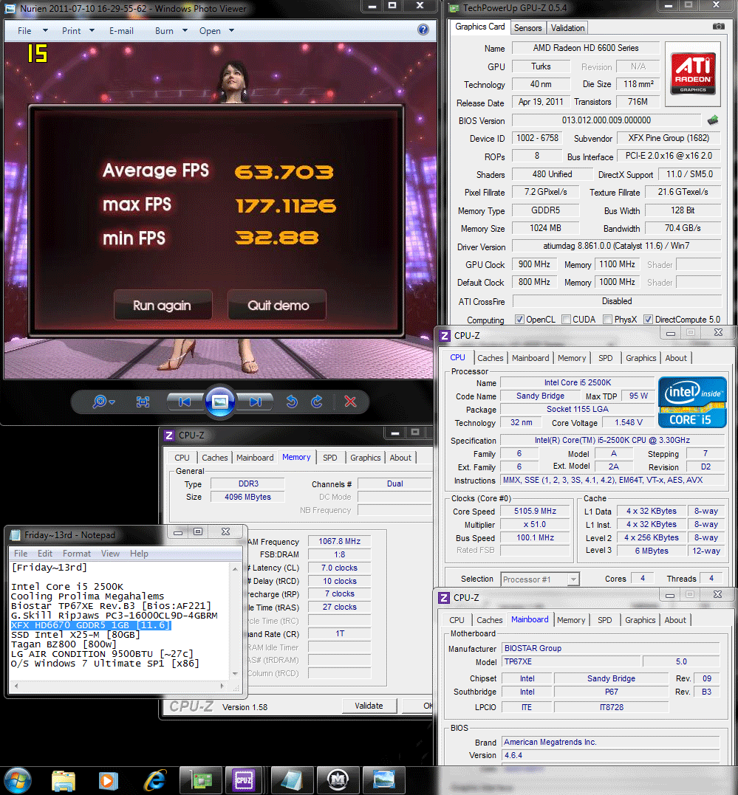Toggle DirectCompute 5.0 checkbox

click(x=648, y=320)
